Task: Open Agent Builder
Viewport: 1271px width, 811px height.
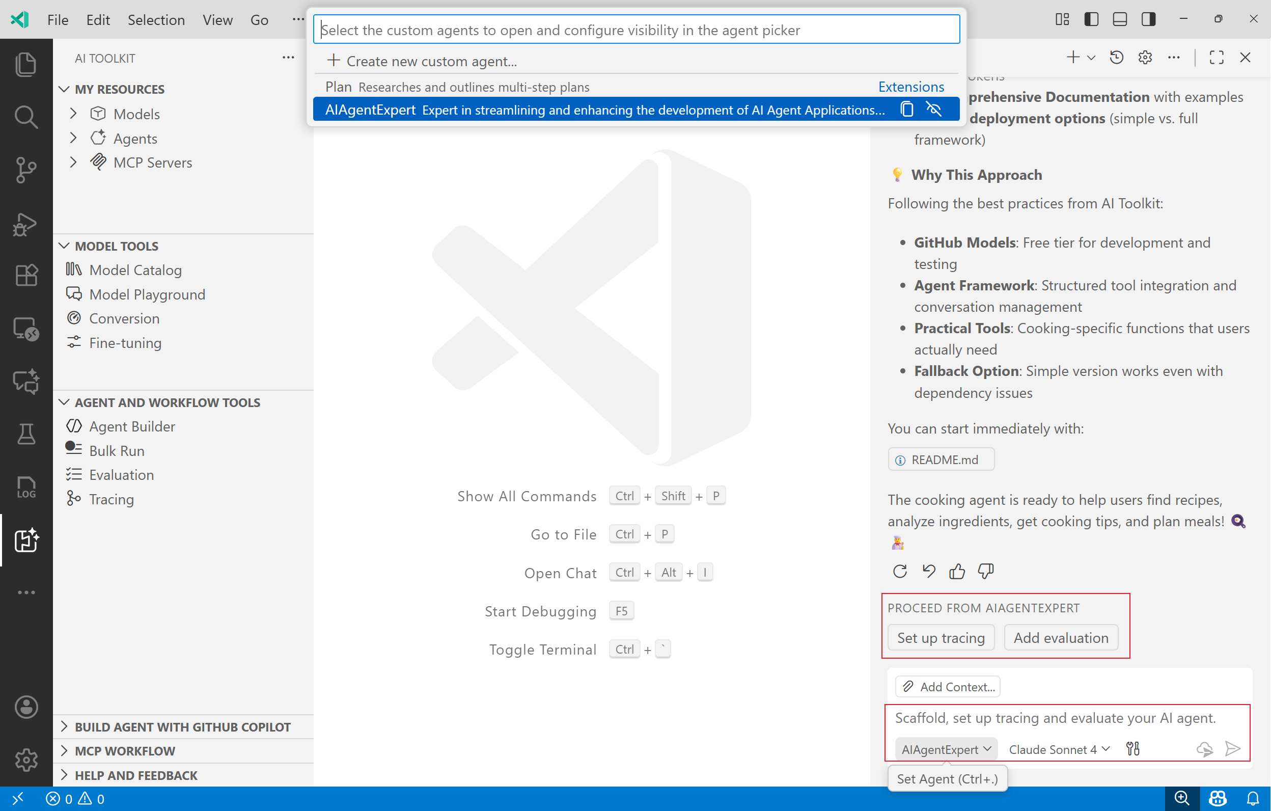Action: 132,425
